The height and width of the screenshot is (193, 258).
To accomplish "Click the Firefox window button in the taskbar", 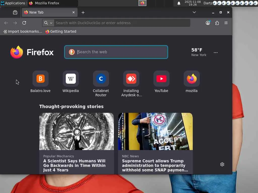I will pyautogui.click(x=143, y=3).
